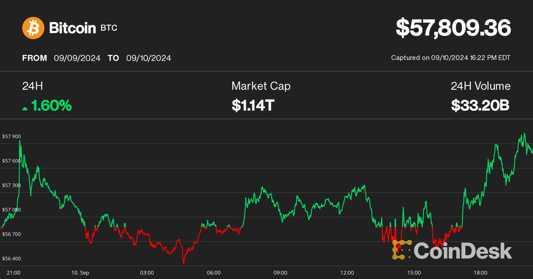
Task: Select the Market Cap label
Action: [x=261, y=86]
